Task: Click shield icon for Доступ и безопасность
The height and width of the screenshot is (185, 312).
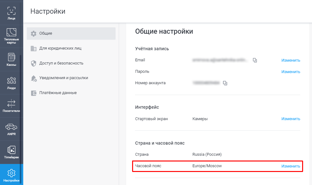Action: tap(34, 63)
